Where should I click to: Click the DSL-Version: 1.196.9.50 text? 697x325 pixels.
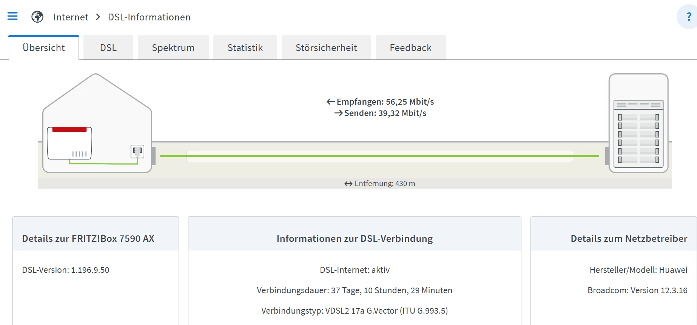[66, 270]
